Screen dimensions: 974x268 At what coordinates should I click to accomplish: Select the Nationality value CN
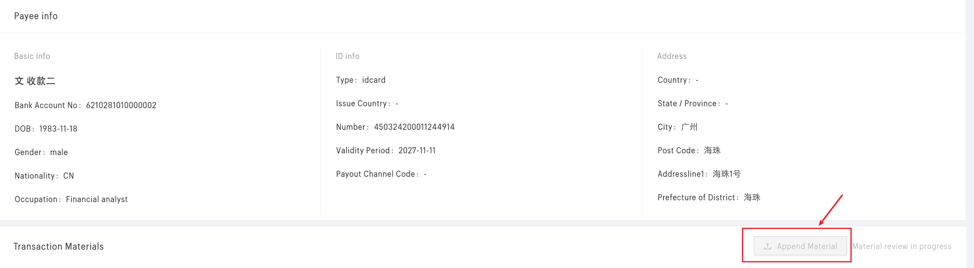click(x=68, y=176)
